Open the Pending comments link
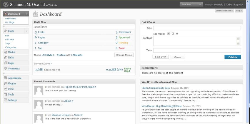The height and width of the screenshot is (124, 250). 124,43
